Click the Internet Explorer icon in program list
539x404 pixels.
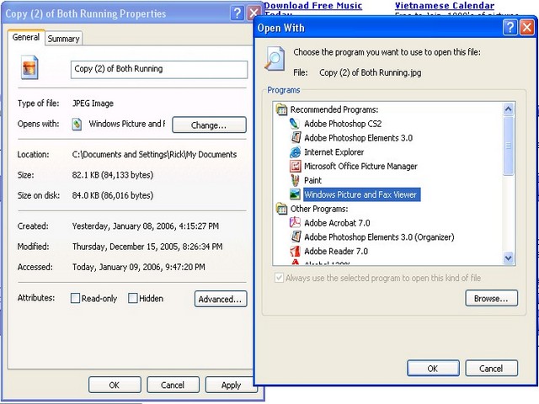click(x=295, y=151)
